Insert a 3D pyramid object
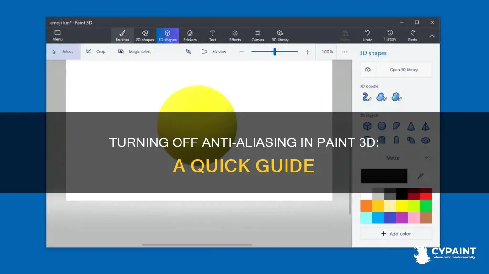This screenshot has width=489, height=274. 425,126
